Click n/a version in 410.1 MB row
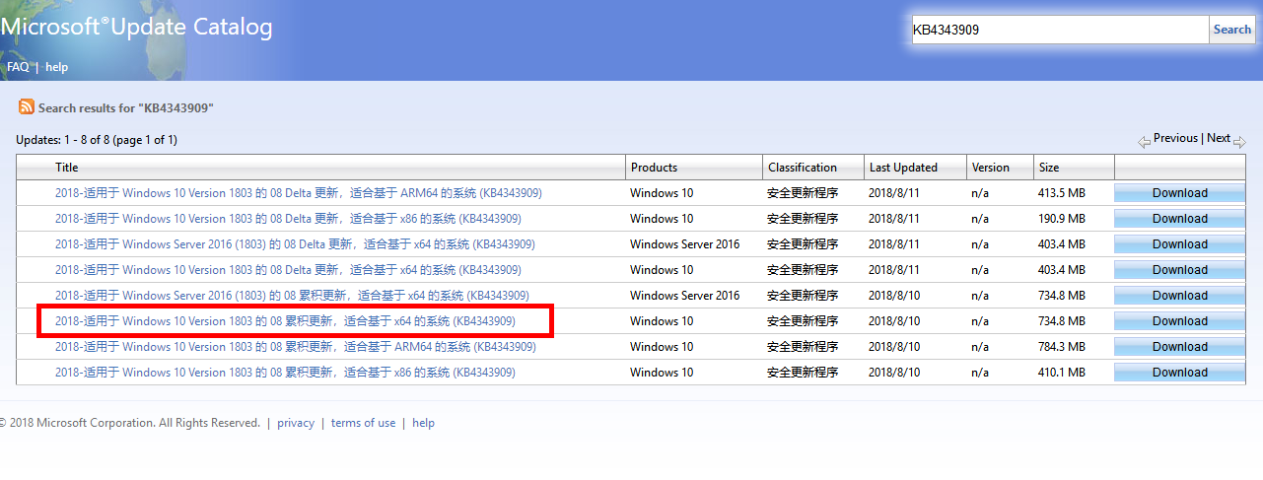The height and width of the screenshot is (480, 1263). pos(980,373)
